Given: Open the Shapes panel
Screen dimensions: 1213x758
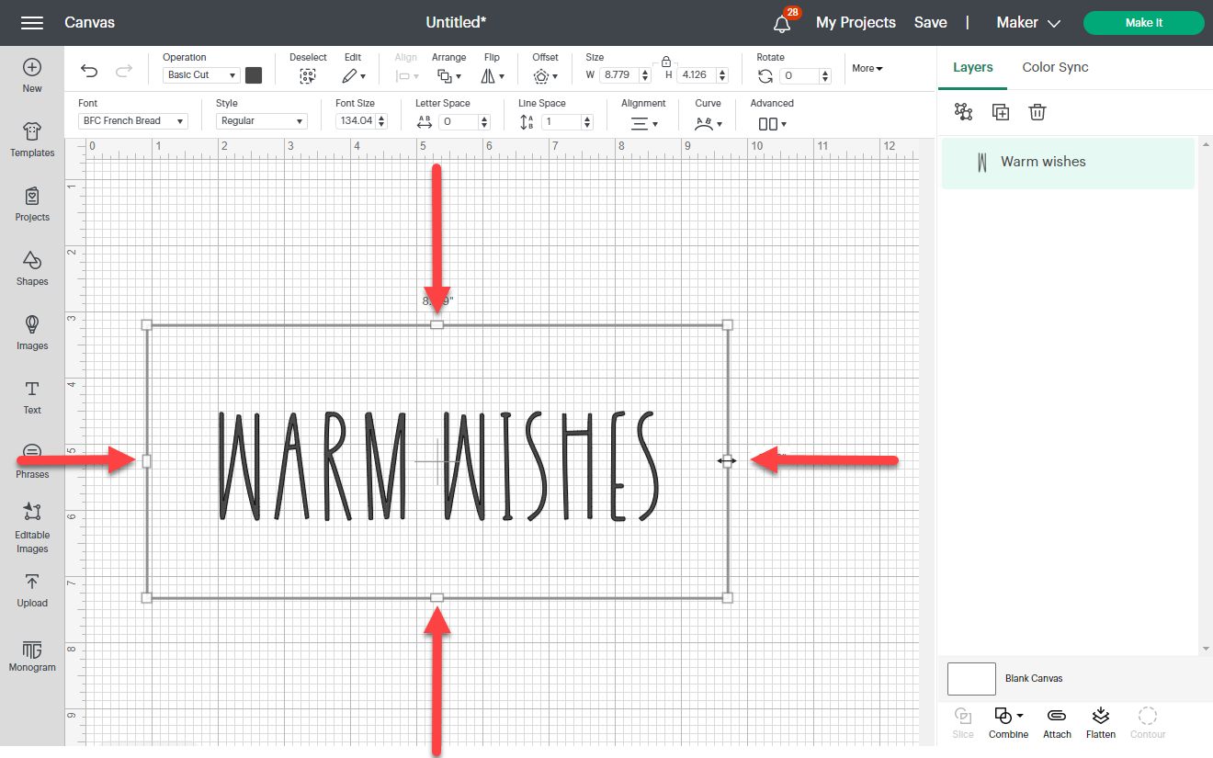Looking at the screenshot, I should 31,269.
